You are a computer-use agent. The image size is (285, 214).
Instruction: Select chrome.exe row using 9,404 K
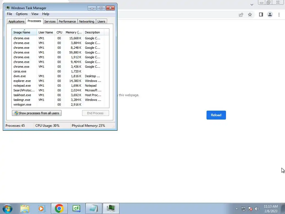click(60, 62)
